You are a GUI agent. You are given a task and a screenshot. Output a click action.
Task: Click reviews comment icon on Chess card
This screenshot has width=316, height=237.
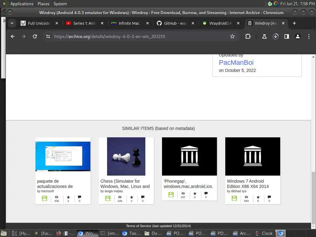pos(143,197)
